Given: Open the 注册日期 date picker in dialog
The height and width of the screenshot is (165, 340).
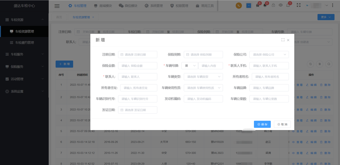Looking at the screenshot, I should click(138, 55).
